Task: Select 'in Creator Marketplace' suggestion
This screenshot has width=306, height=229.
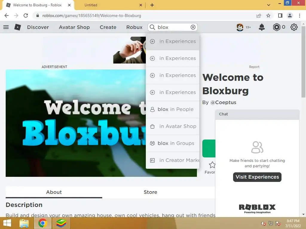Action: tap(172, 160)
